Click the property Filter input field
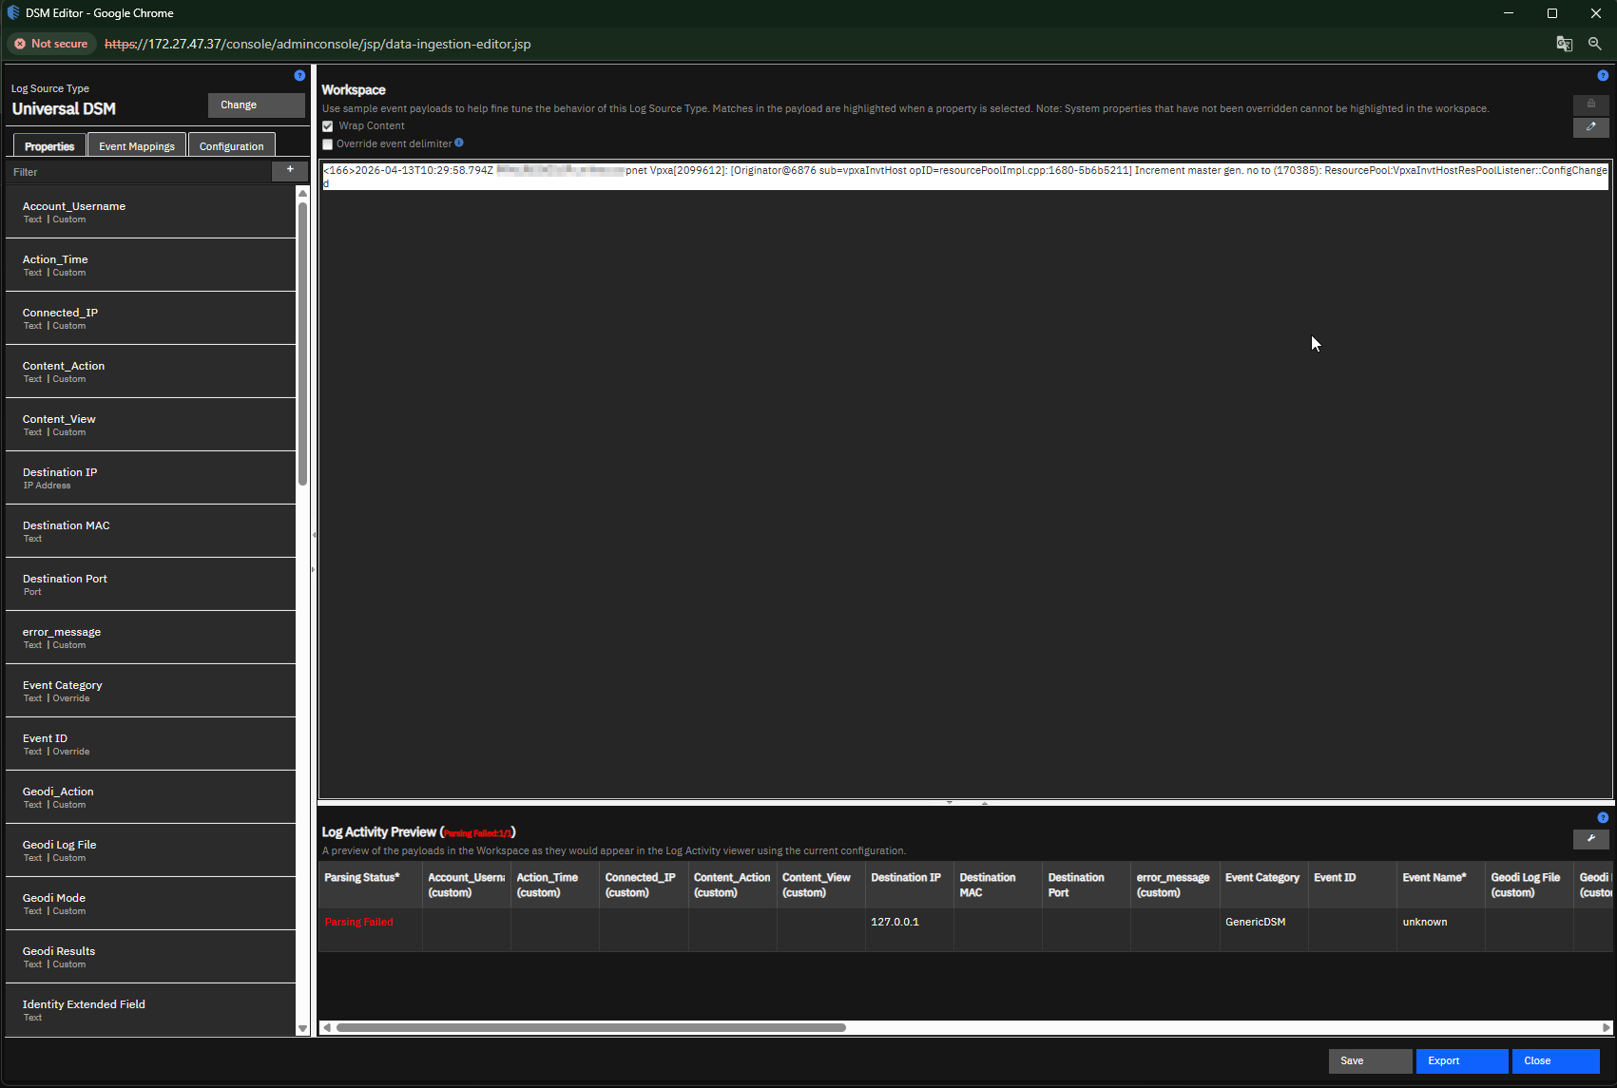 pos(140,172)
